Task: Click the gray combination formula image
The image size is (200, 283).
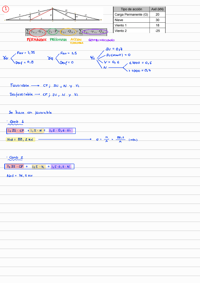Action: click(66, 32)
